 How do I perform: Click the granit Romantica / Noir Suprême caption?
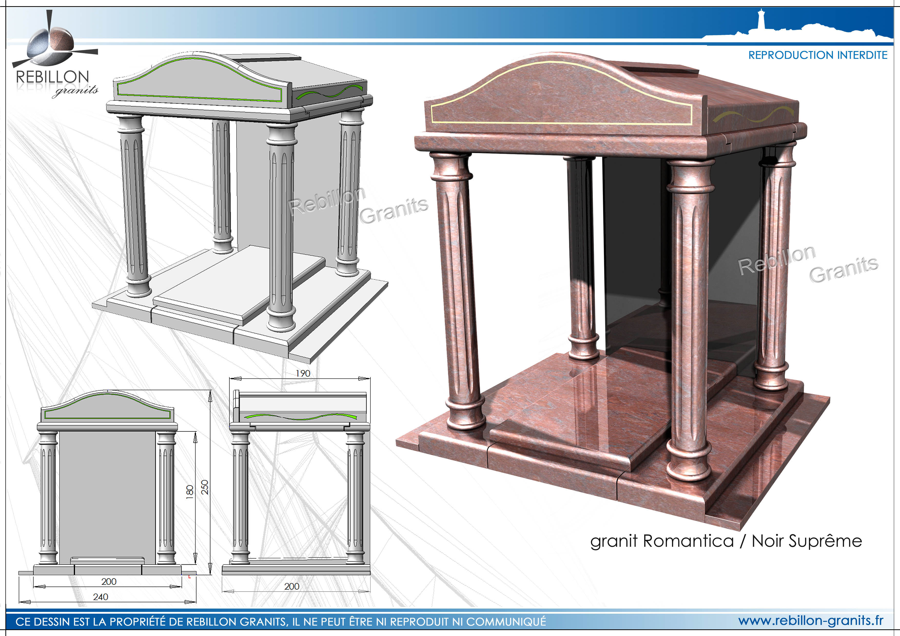[x=726, y=541]
